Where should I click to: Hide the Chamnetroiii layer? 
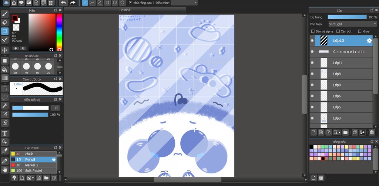pos(312,52)
